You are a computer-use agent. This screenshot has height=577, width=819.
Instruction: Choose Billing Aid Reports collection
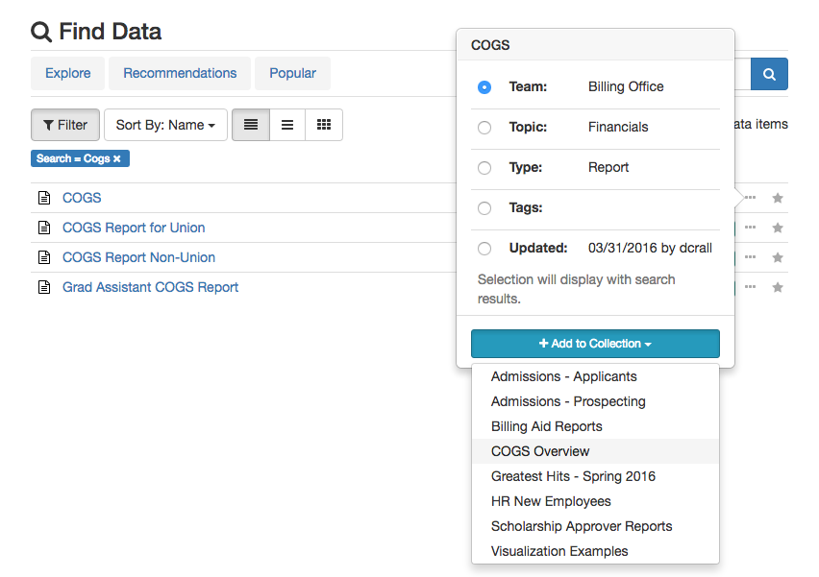tap(595, 427)
